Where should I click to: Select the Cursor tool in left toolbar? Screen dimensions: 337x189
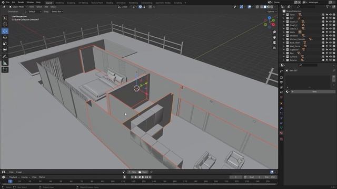[x=5, y=25]
